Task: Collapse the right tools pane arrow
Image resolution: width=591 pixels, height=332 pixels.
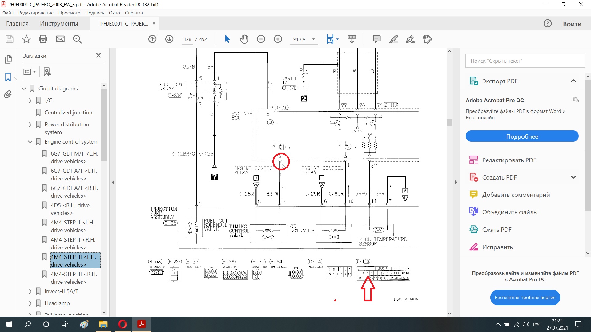Action: (x=456, y=182)
